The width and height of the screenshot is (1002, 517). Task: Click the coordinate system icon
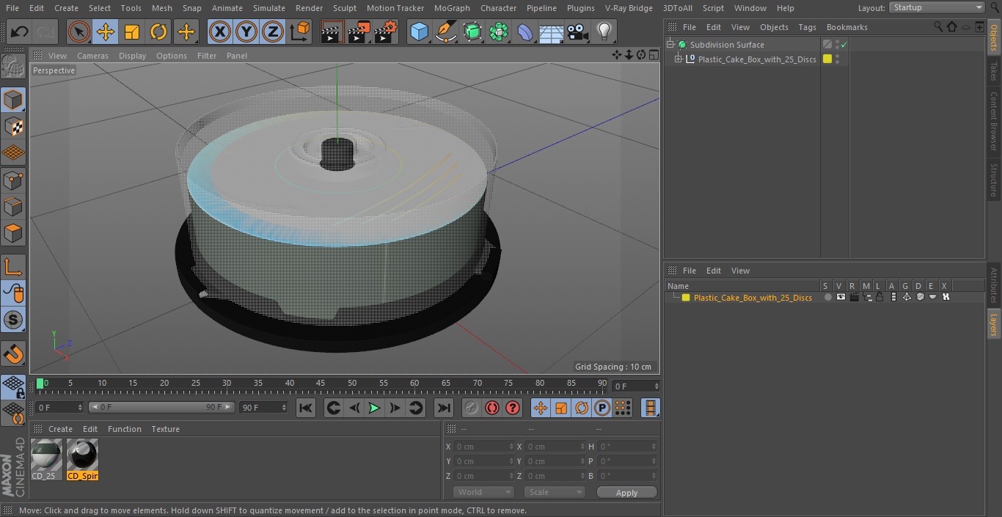(300, 32)
